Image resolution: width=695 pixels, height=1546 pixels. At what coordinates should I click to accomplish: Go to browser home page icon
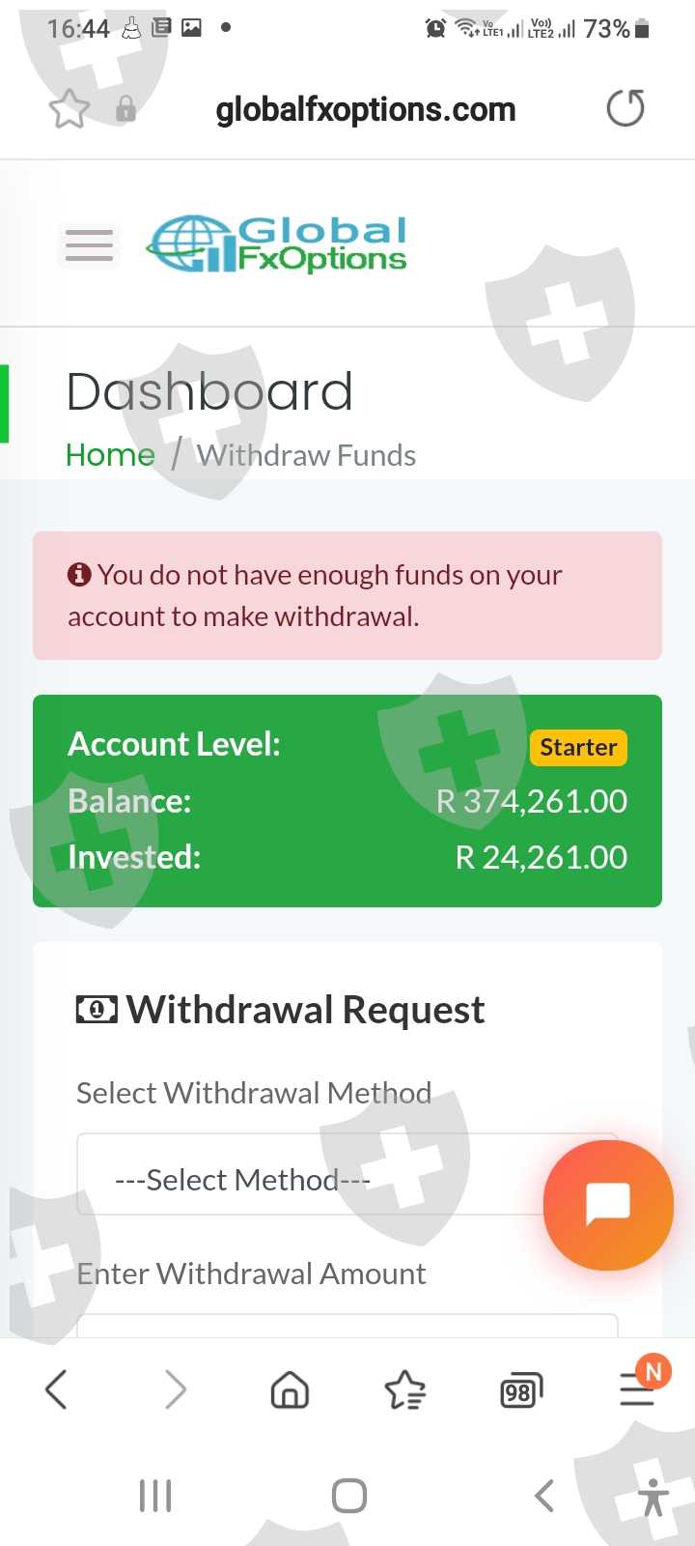[290, 1390]
